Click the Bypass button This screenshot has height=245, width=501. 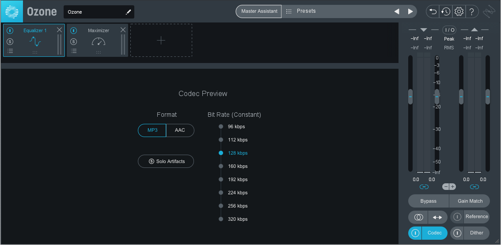pos(429,201)
